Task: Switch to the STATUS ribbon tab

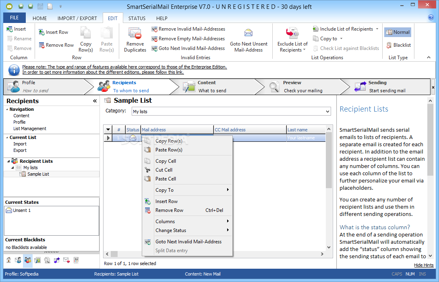Action: coord(137,19)
